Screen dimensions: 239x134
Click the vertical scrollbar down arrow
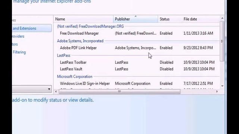pyautogui.click(x=222, y=86)
